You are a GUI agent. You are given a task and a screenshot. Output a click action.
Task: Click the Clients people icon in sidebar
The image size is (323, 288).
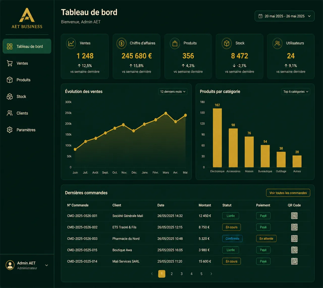pyautogui.click(x=10, y=113)
